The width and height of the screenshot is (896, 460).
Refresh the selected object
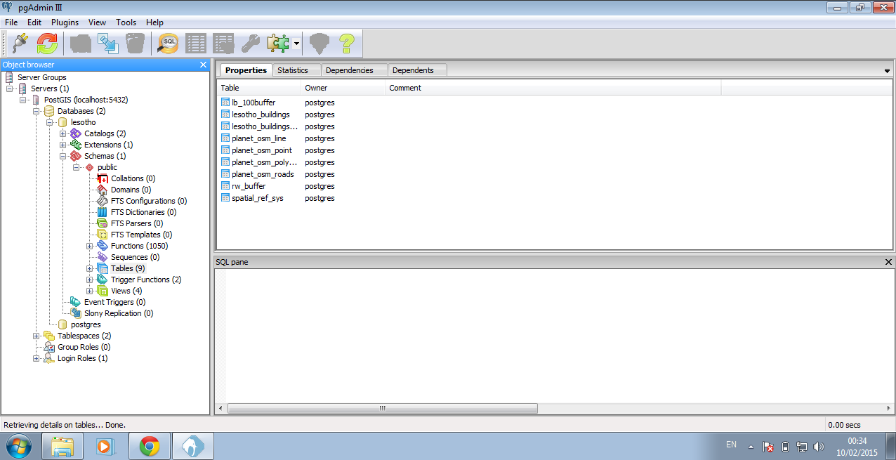tap(48, 44)
